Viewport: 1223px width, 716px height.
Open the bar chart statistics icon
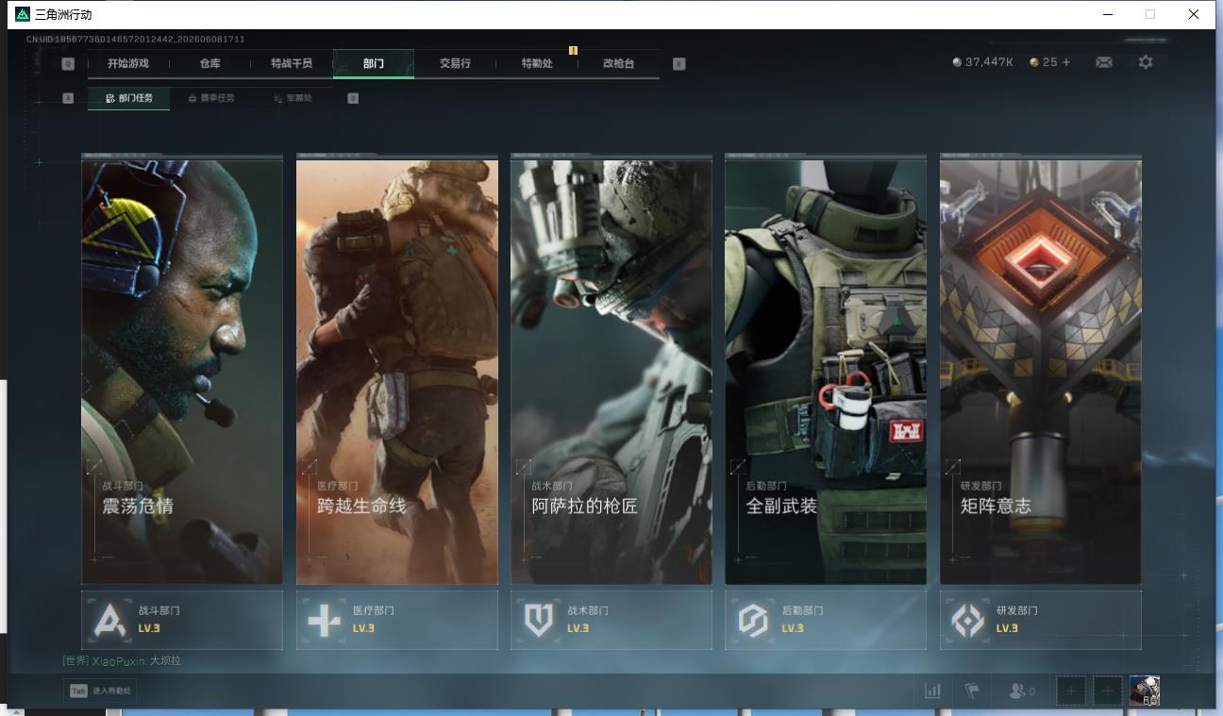tap(932, 691)
